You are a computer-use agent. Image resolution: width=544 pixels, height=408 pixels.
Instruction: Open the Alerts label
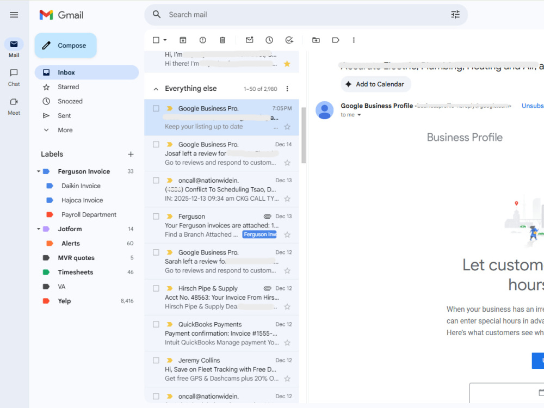(x=86, y=244)
